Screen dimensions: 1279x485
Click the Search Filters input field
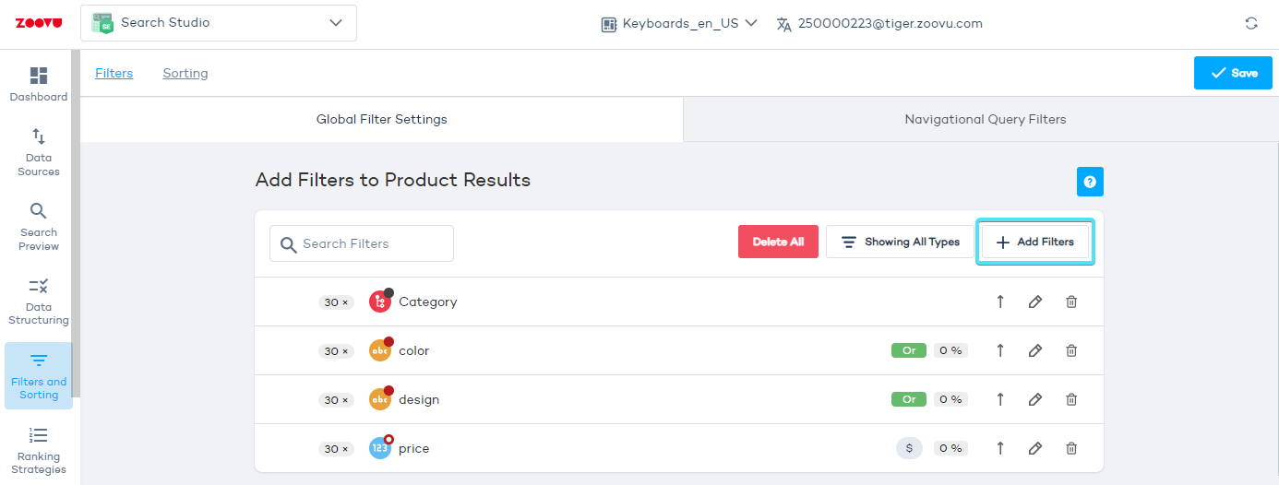pyautogui.click(x=362, y=243)
